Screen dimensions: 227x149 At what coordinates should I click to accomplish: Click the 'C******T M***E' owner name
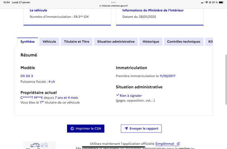(31, 98)
